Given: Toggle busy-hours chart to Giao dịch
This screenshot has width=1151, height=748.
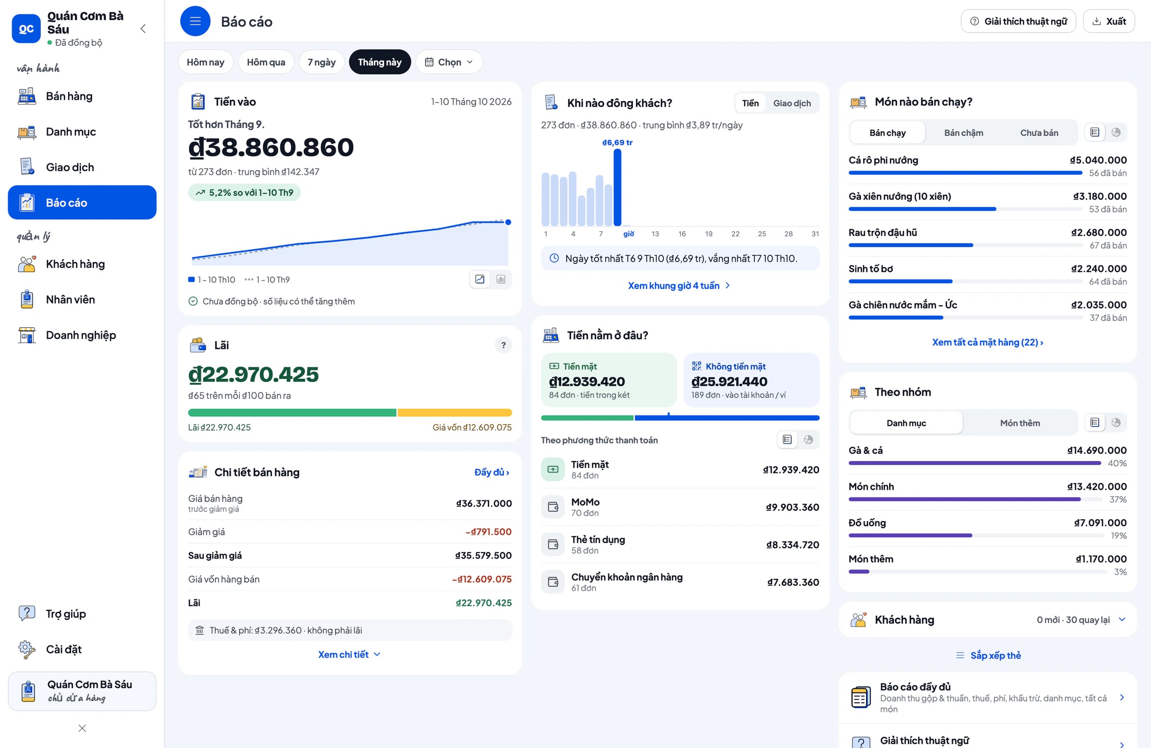Looking at the screenshot, I should (792, 103).
